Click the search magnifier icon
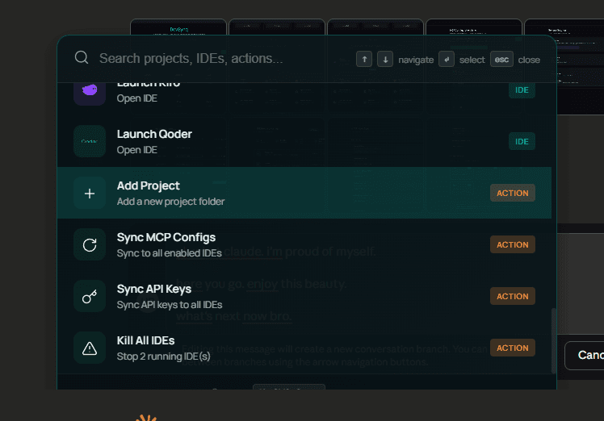 (82, 58)
